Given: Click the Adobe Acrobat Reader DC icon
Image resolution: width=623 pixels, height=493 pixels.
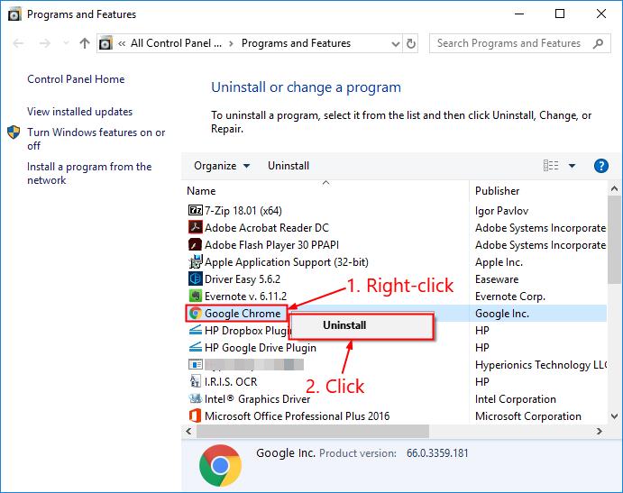Looking at the screenshot, I should (x=195, y=227).
